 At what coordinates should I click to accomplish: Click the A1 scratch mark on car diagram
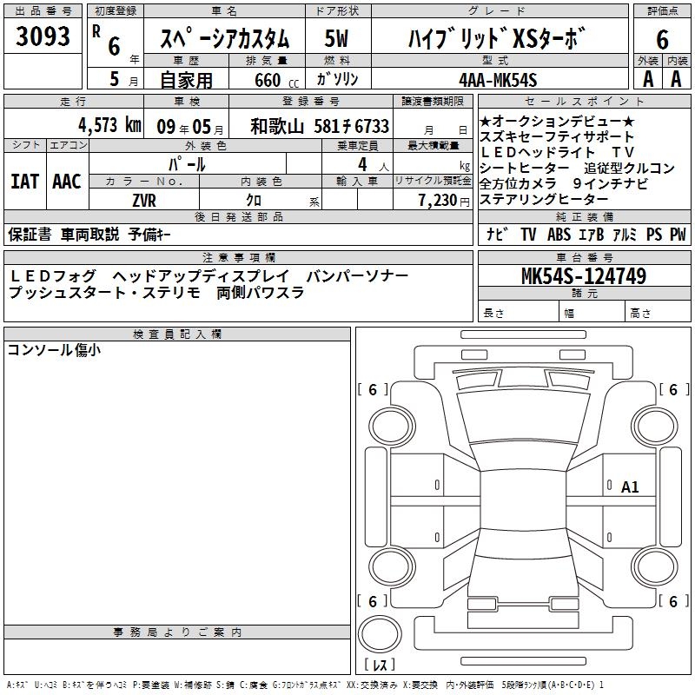point(630,487)
